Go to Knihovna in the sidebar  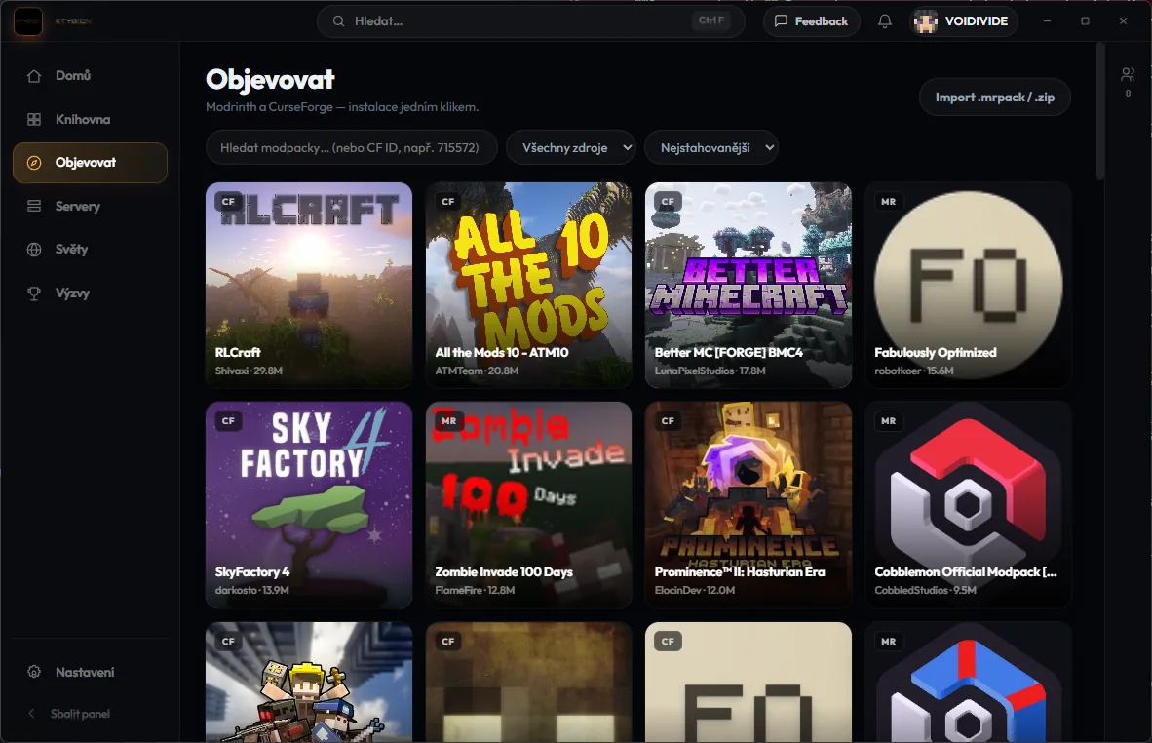[x=91, y=119]
